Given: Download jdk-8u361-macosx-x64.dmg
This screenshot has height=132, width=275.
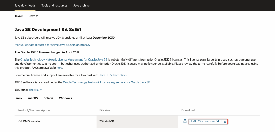Looking at the screenshot, I should tap(208, 121).
